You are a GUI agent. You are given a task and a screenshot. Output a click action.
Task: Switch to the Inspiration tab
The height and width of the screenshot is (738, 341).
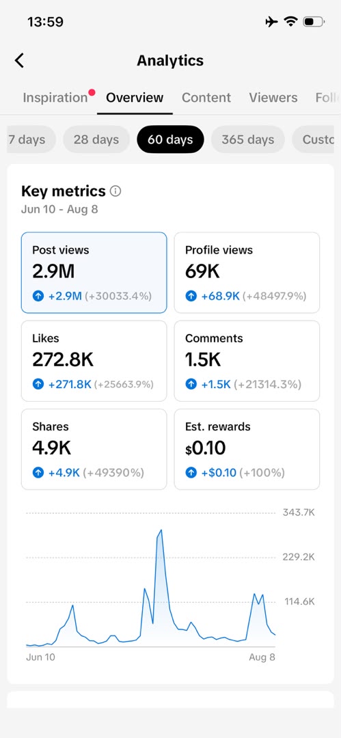point(55,98)
